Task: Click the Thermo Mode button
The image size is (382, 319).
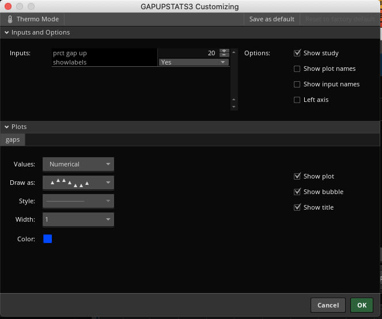Action: 33,19
